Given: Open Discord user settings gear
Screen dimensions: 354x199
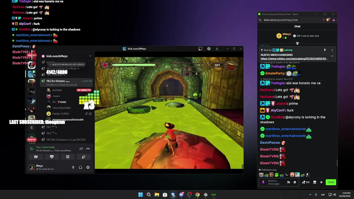Looking at the screenshot, I should (x=88, y=167).
